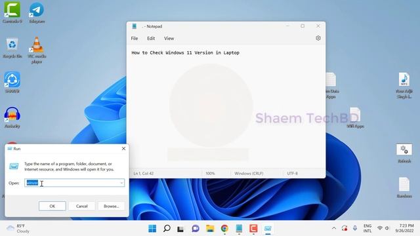Open File Explorer from the taskbar
The width and height of the screenshot is (420, 236).
210,228
